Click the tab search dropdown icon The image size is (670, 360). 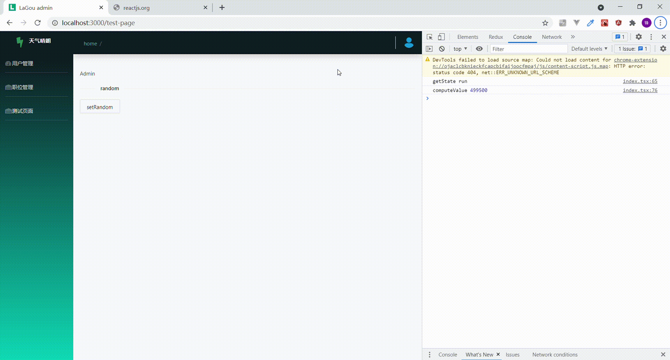pos(601,7)
